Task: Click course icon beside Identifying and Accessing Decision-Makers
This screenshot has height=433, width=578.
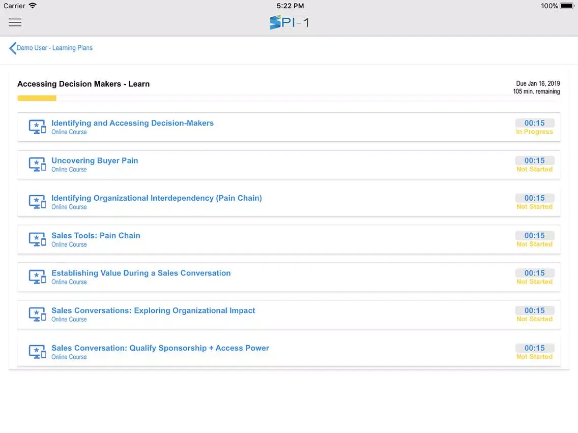Action: pos(37,127)
